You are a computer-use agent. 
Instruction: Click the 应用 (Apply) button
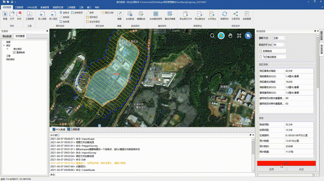271,169
